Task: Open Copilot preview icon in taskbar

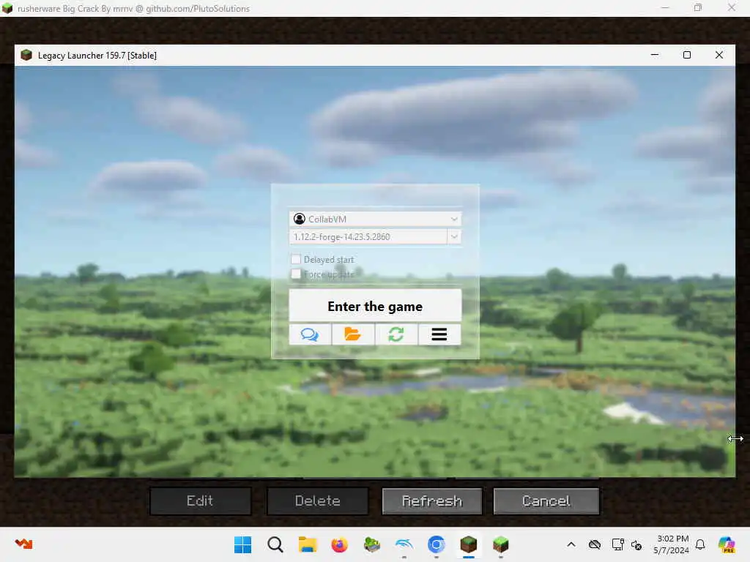Action: (727, 544)
